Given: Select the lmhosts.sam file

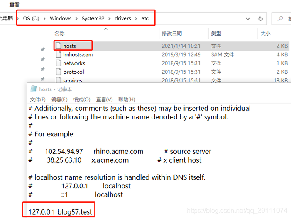Looking at the screenshot, I should tap(172, 54).
